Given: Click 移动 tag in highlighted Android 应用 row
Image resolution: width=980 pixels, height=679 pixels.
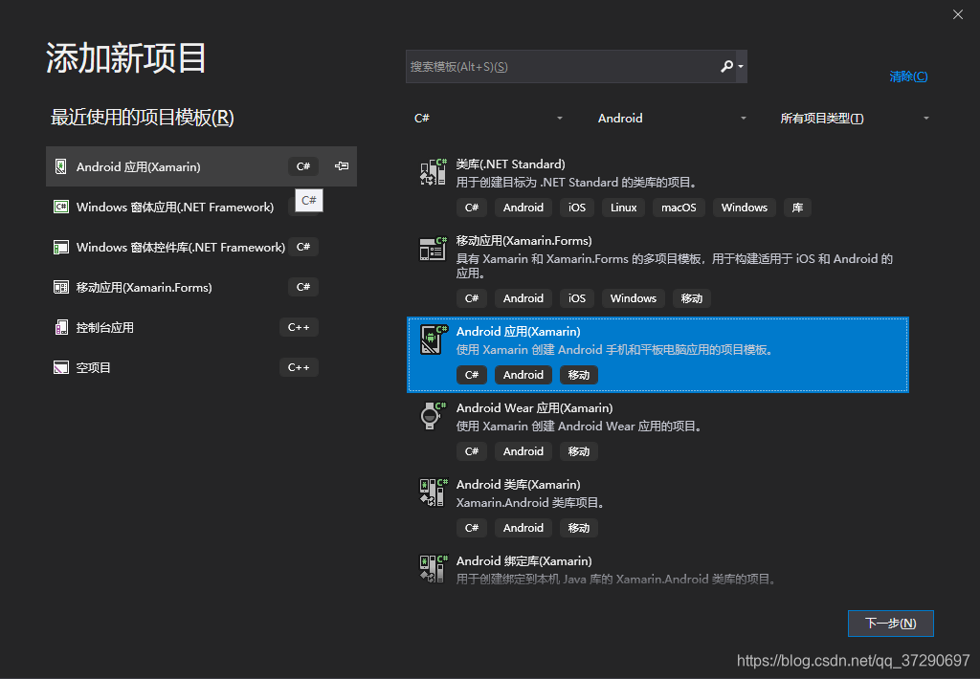Looking at the screenshot, I should [579, 375].
